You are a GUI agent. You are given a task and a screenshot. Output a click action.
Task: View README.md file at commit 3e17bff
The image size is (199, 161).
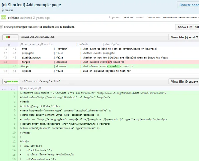(184, 37)
